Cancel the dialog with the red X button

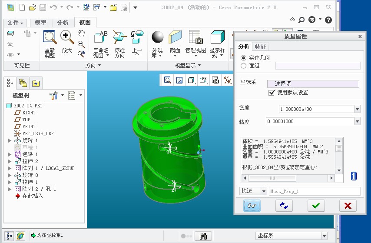pos(348,206)
